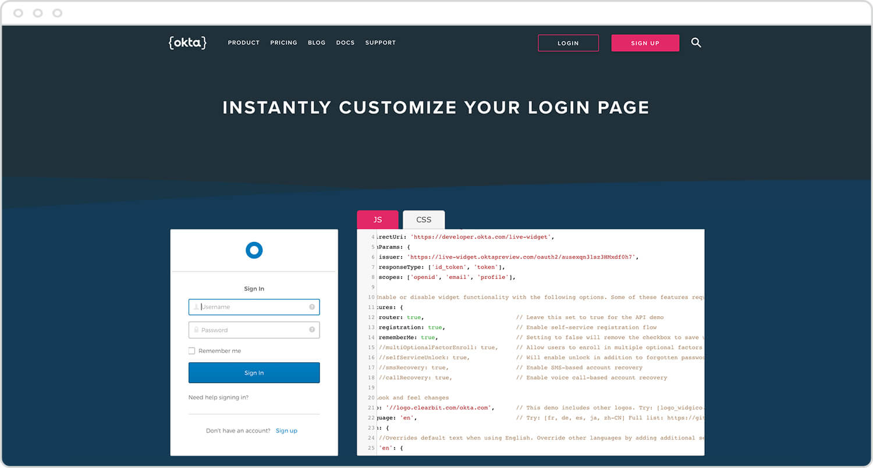Click the Okta logo in header

(187, 42)
